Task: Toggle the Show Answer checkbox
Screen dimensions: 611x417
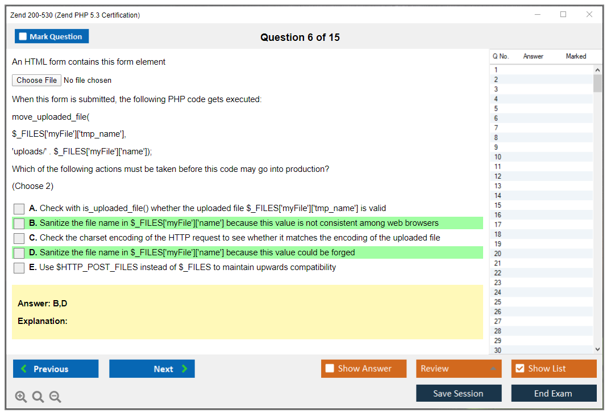Action: pyautogui.click(x=330, y=368)
